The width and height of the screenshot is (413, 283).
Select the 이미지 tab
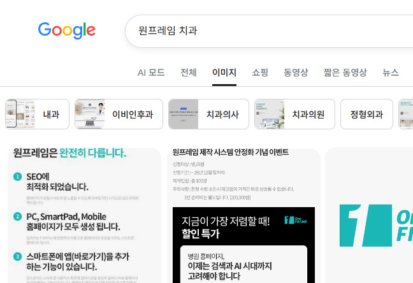pos(224,73)
